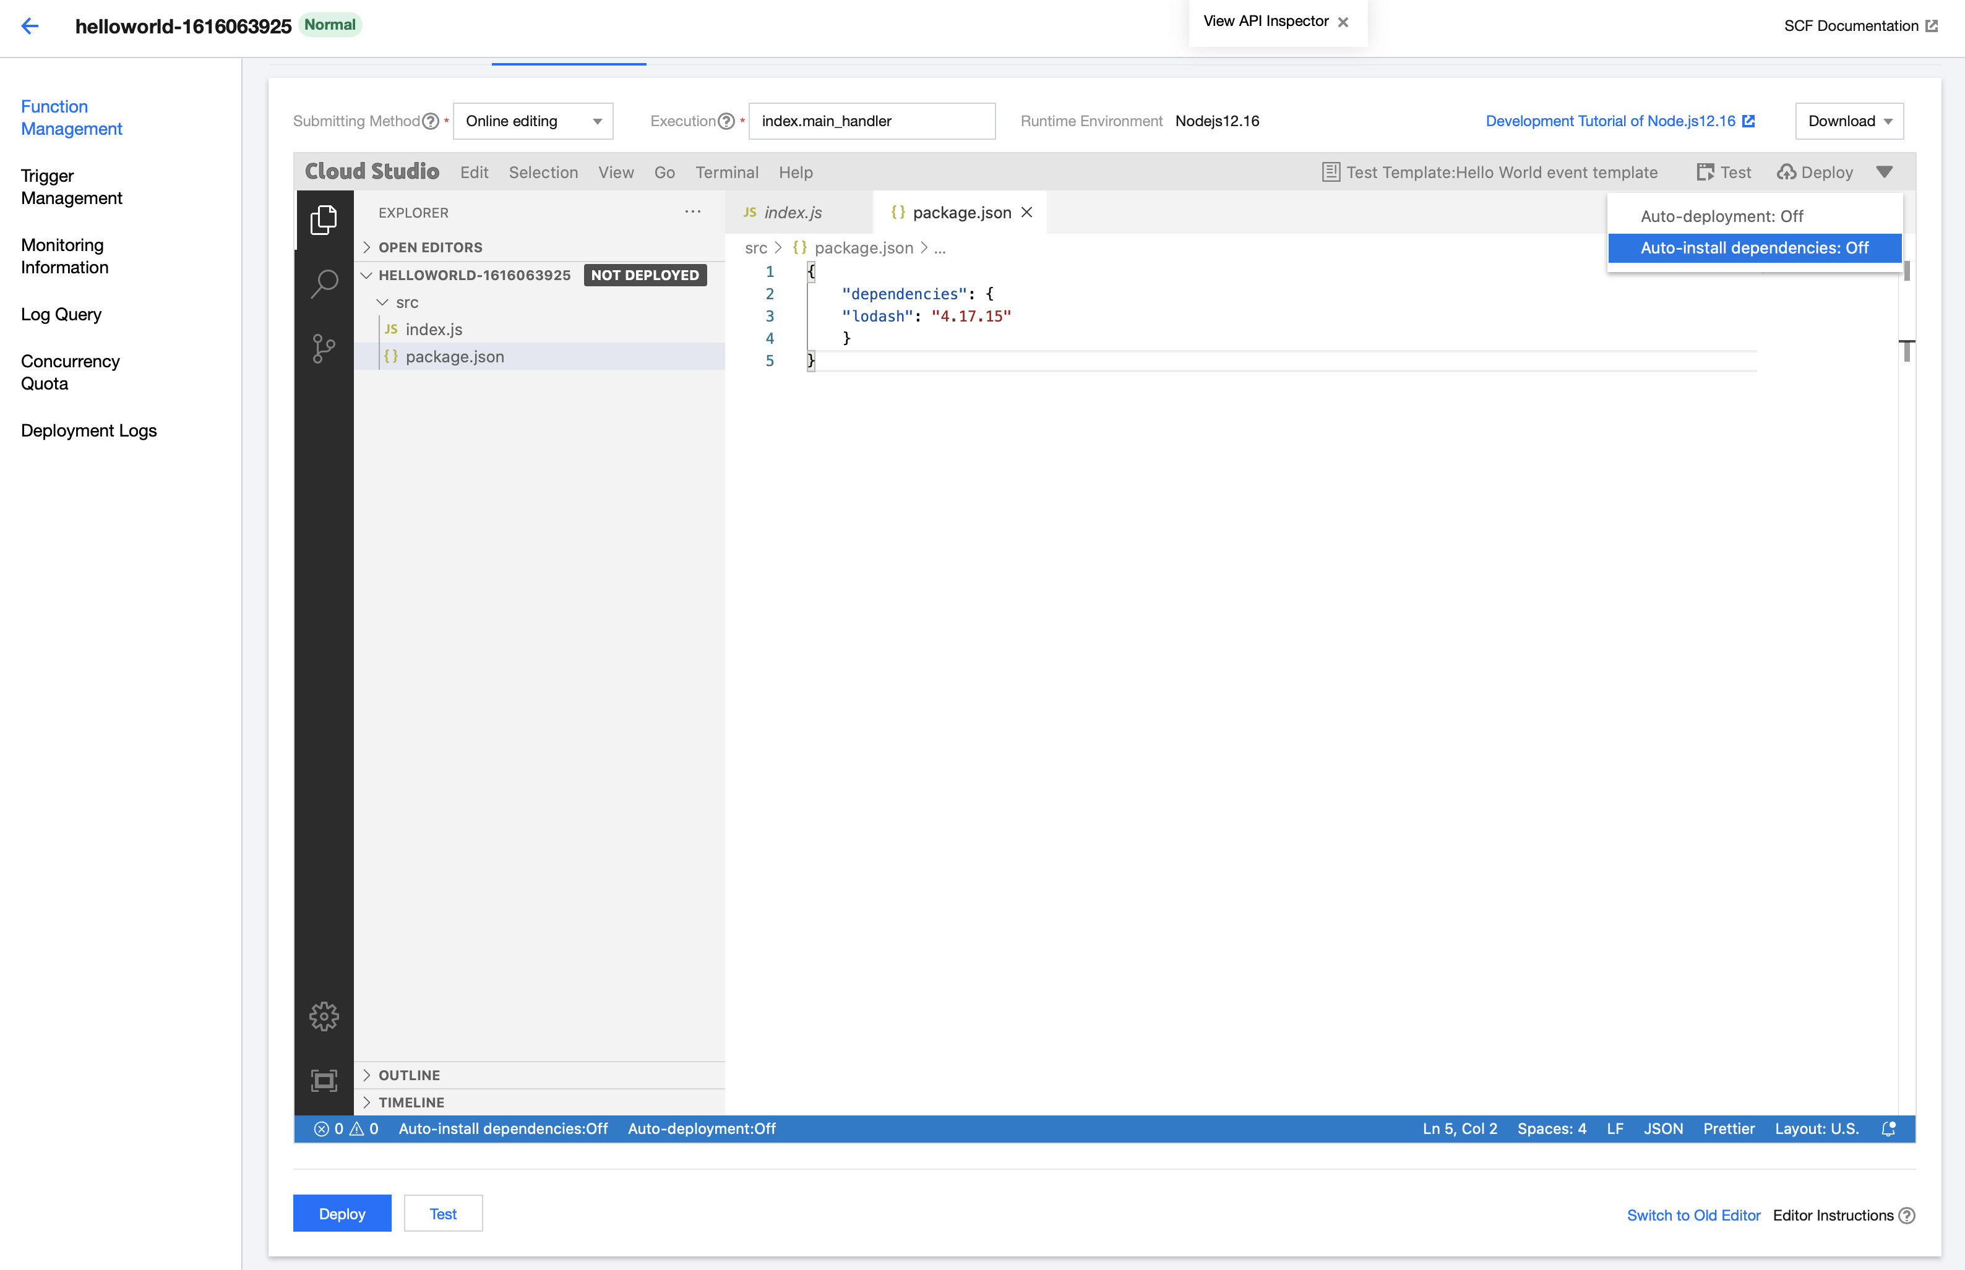The image size is (1965, 1270).
Task: Open the Manage settings gear icon
Action: coord(324,1016)
